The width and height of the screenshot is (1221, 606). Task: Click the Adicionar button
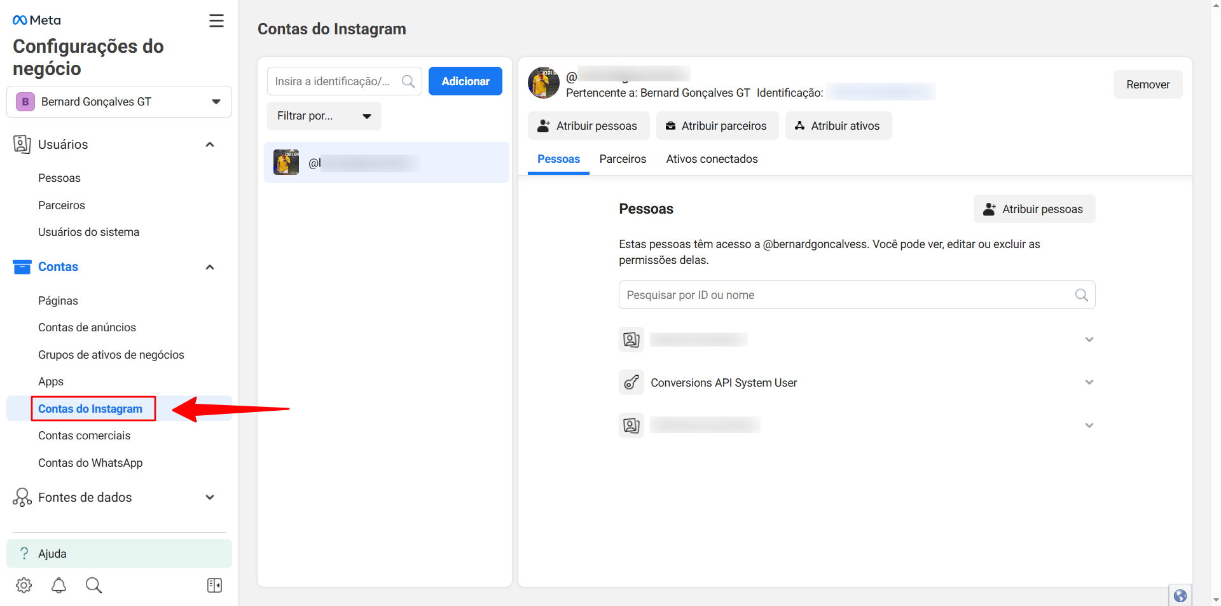pyautogui.click(x=466, y=81)
